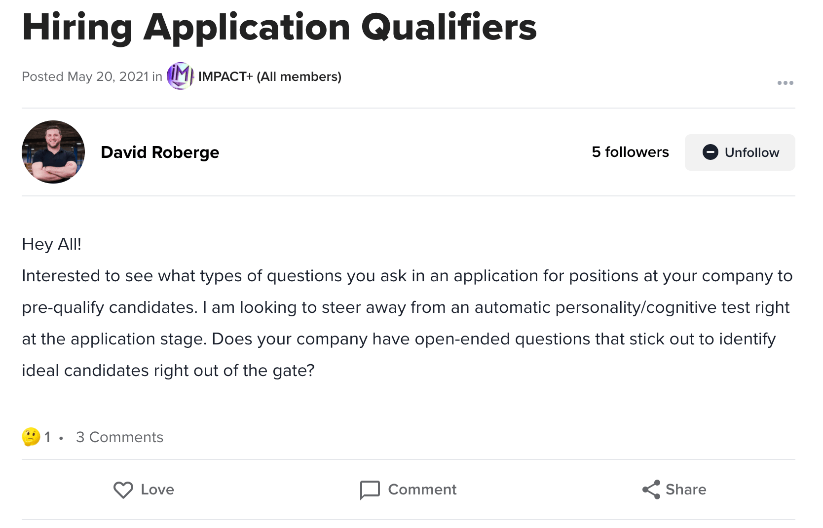Viewport: 823px width, 528px height.
Task: View the reaction count of 1
Action: tap(47, 437)
